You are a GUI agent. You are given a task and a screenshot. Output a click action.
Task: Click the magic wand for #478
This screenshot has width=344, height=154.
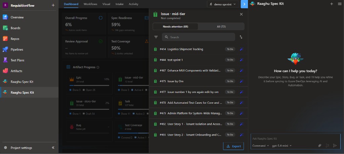click(x=242, y=103)
